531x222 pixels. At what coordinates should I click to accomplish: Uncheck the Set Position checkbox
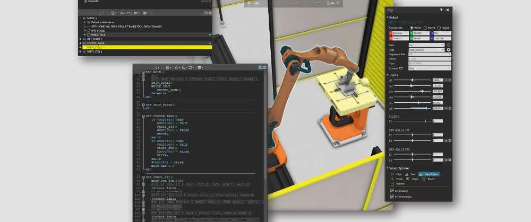coord(392,191)
